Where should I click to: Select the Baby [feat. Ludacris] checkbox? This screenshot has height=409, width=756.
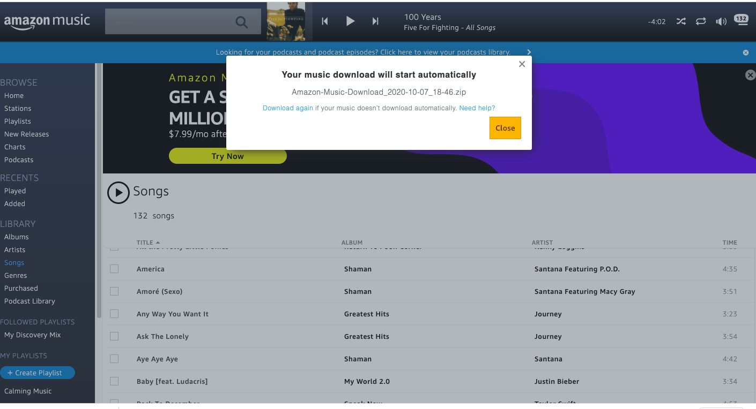(x=114, y=381)
